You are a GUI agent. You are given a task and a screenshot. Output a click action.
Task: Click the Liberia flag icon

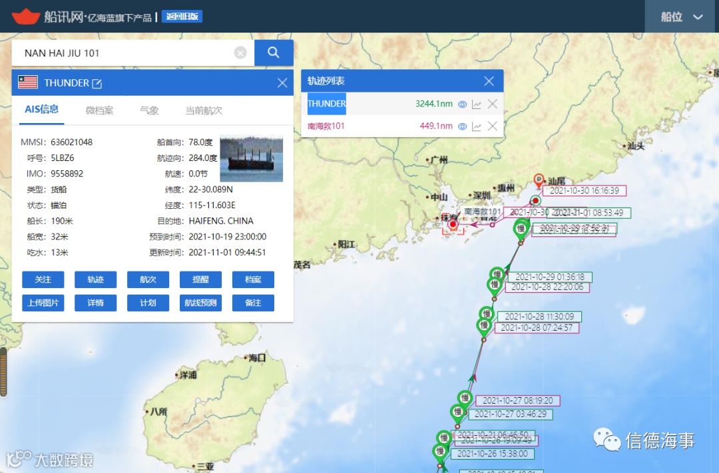[27, 82]
